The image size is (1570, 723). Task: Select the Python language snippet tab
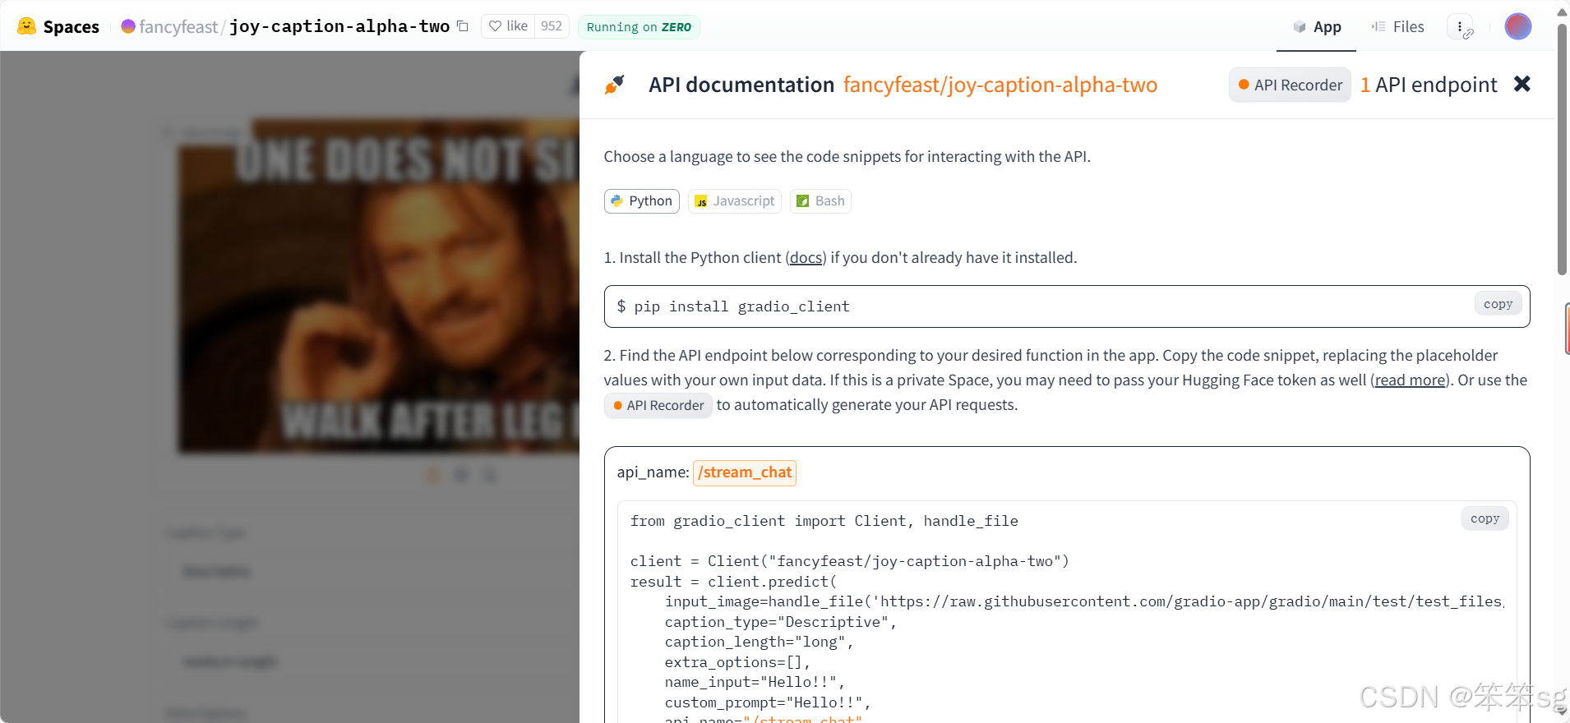tap(642, 201)
